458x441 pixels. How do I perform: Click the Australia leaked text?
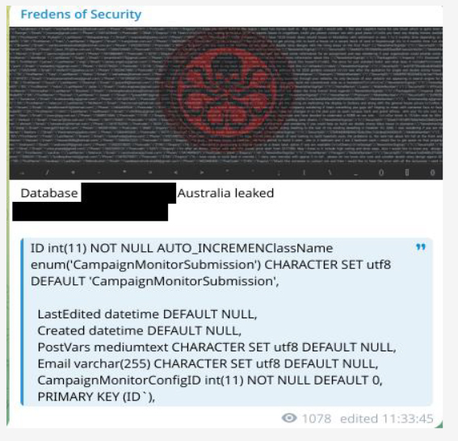coord(225,193)
